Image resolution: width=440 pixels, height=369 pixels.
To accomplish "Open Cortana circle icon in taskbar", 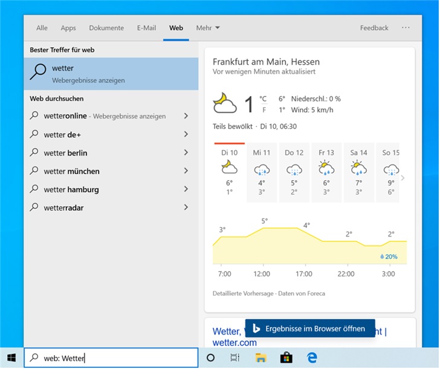I will click(211, 358).
